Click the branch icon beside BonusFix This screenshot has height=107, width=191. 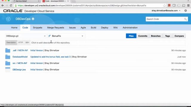[50, 36]
